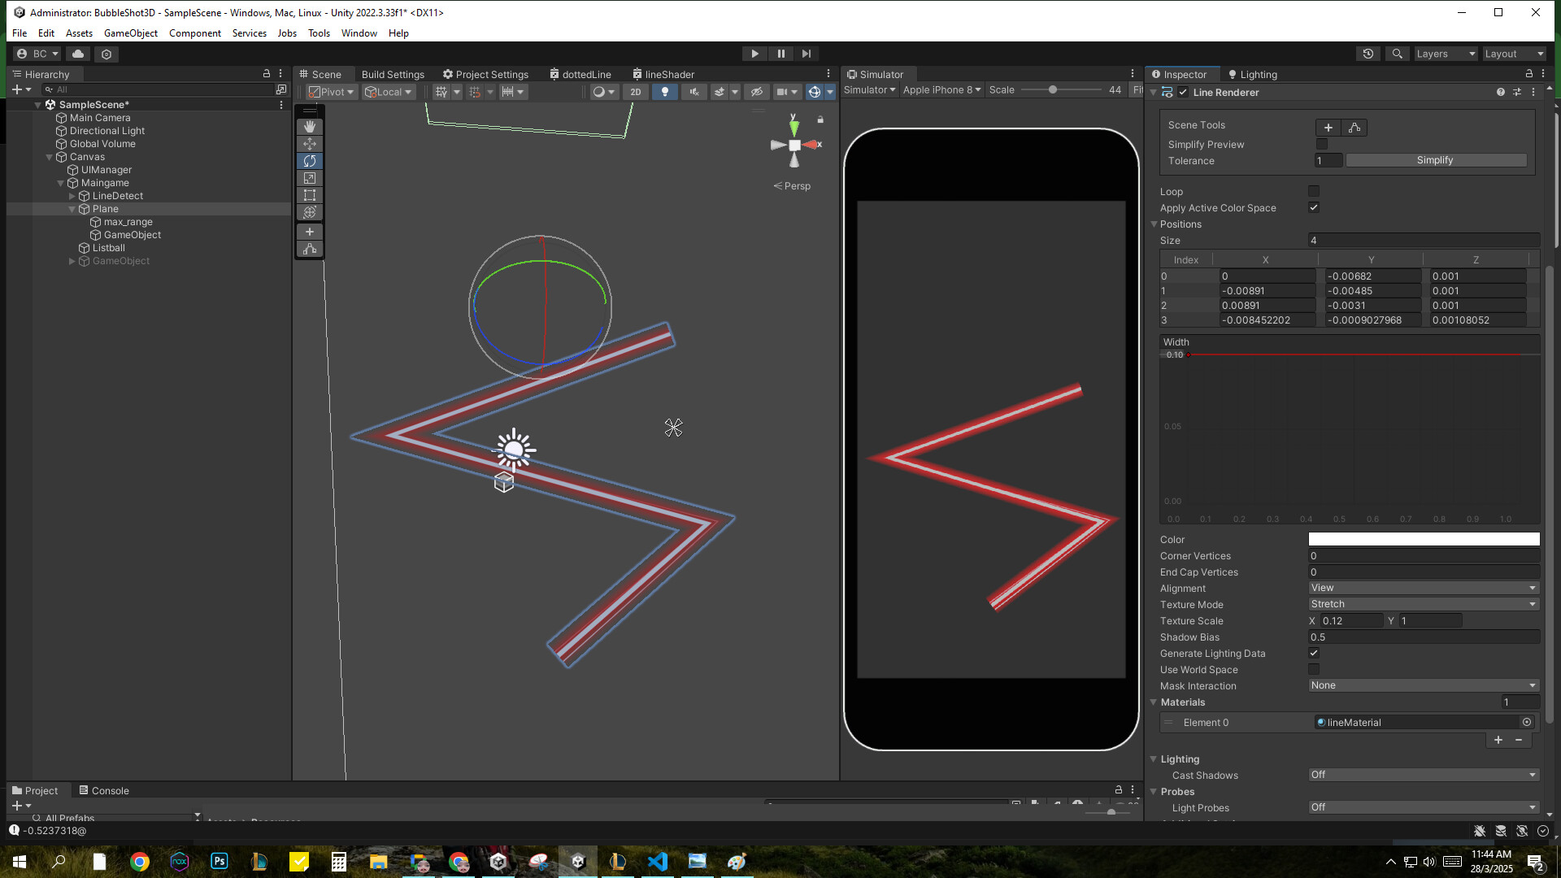Screen dimensions: 1561x878
Task: Open Line Renderer help with the question-mark icon
Action: (x=1499, y=92)
